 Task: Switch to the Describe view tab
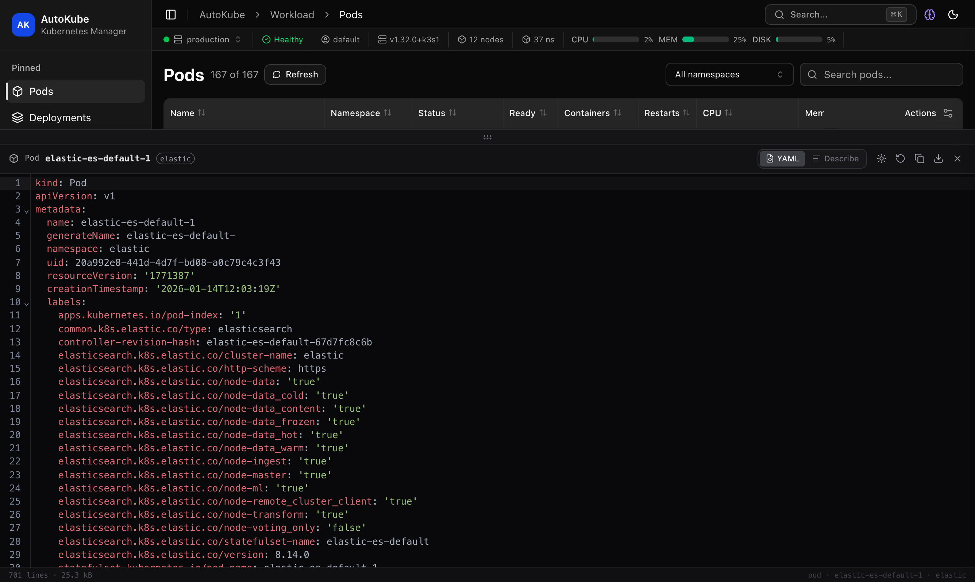tap(836, 158)
